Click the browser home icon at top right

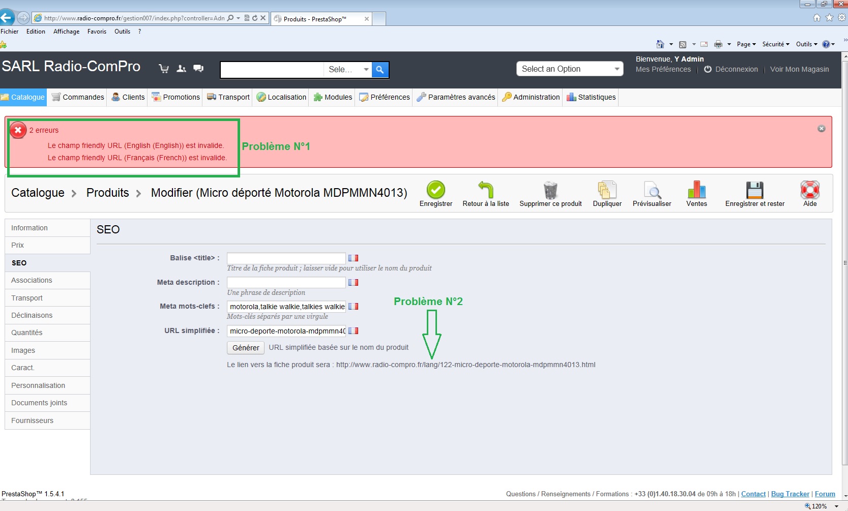point(817,18)
